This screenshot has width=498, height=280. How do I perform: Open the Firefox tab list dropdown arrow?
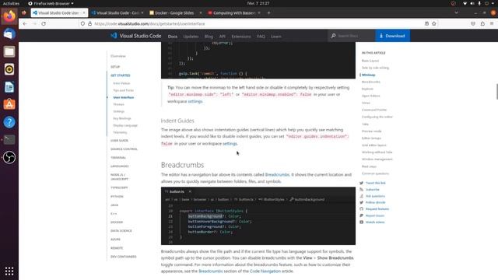click(457, 13)
